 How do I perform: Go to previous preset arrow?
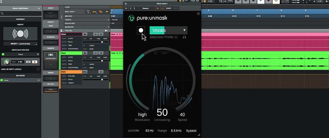pyautogui.click(x=131, y=8)
